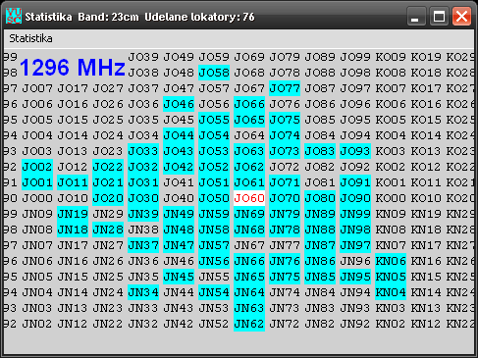Select locator cell JN87
The width and height of the screenshot is (478, 358).
(320, 245)
